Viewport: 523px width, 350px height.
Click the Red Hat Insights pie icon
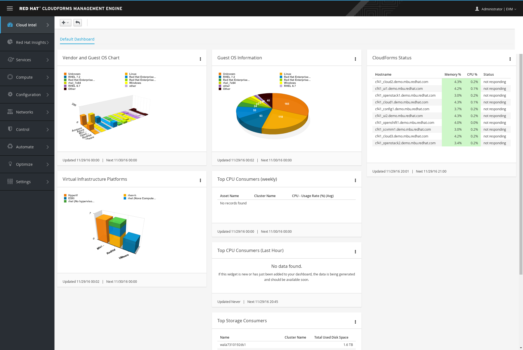10,42
